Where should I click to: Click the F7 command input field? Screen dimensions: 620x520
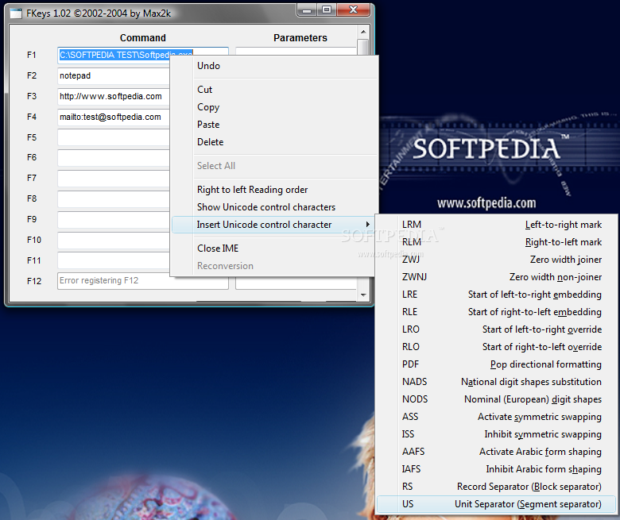pyautogui.click(x=114, y=179)
